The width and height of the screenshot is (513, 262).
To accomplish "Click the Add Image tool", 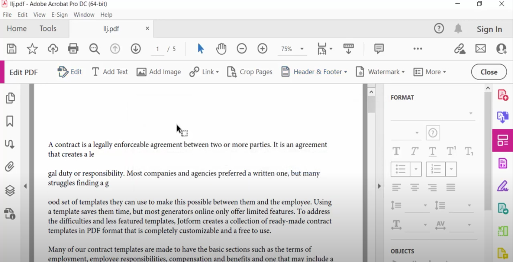I will tap(159, 72).
